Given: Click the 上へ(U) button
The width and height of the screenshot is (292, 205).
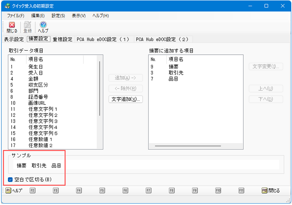Looking at the screenshot, I should [x=266, y=88].
